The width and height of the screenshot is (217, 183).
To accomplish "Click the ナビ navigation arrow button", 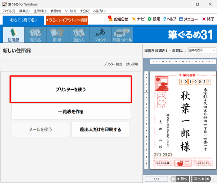I will coord(138,19).
